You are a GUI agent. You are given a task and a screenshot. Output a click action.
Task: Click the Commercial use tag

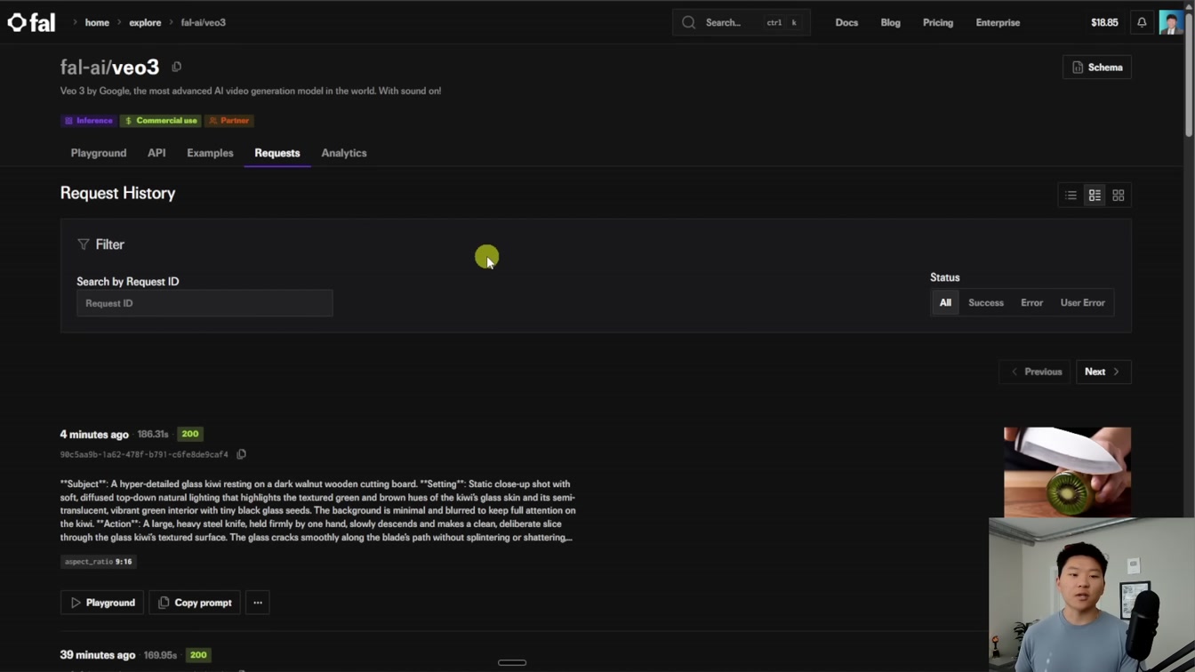tap(161, 120)
